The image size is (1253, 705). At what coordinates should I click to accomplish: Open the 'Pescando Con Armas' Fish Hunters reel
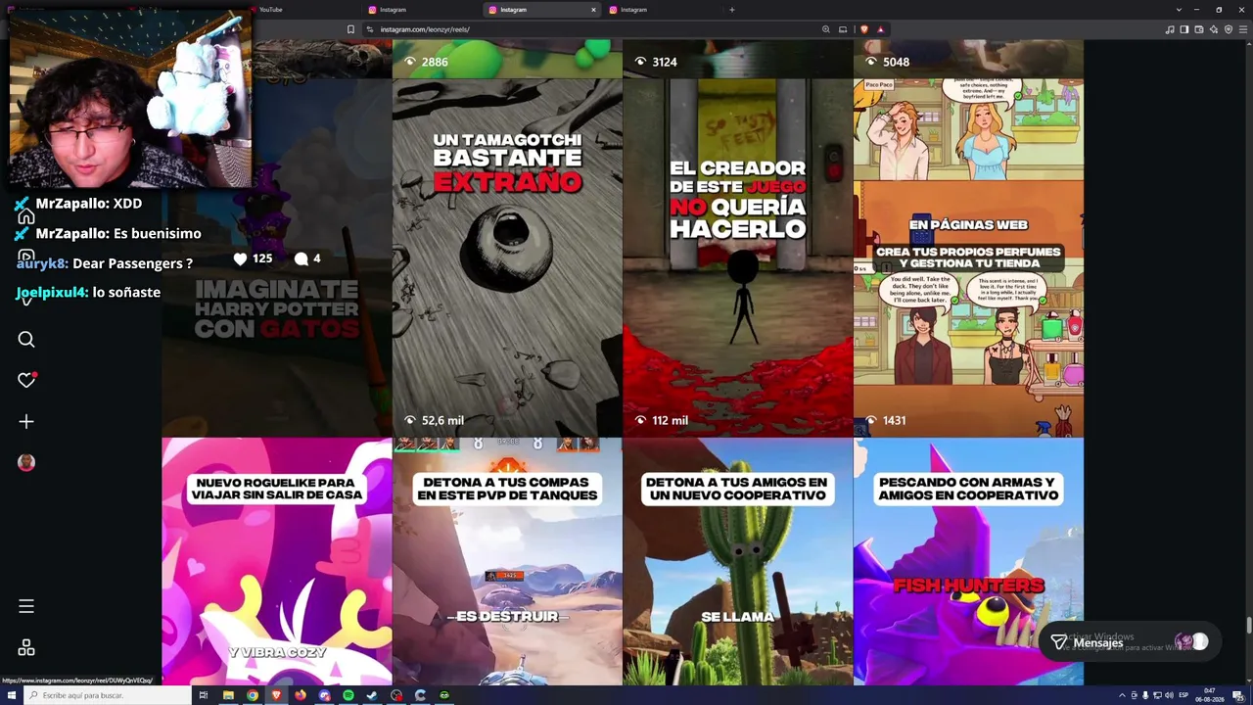pyautogui.click(x=969, y=562)
